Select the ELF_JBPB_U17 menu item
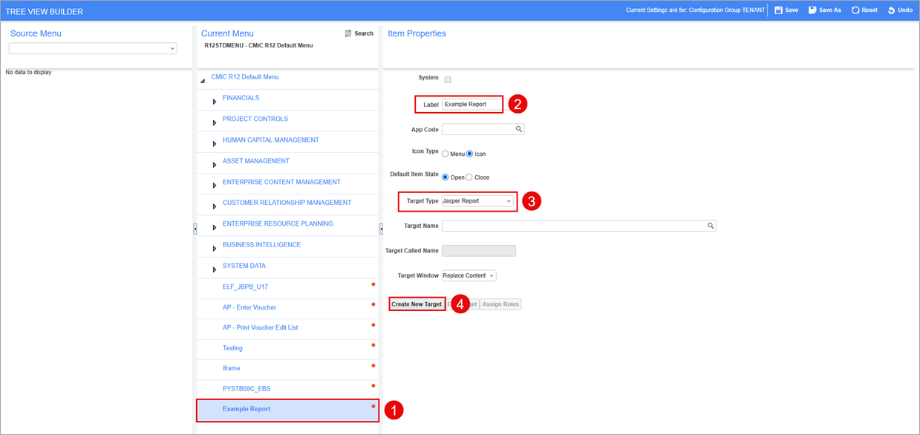The image size is (920, 435). click(x=245, y=287)
